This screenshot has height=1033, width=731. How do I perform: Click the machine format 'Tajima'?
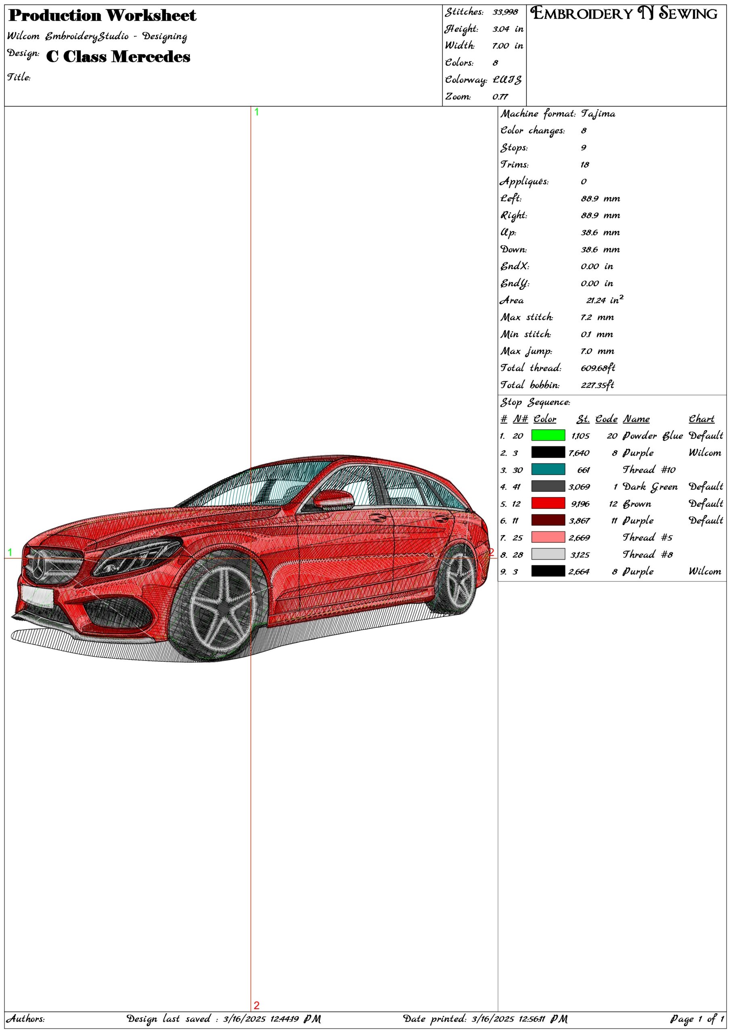tap(598, 114)
